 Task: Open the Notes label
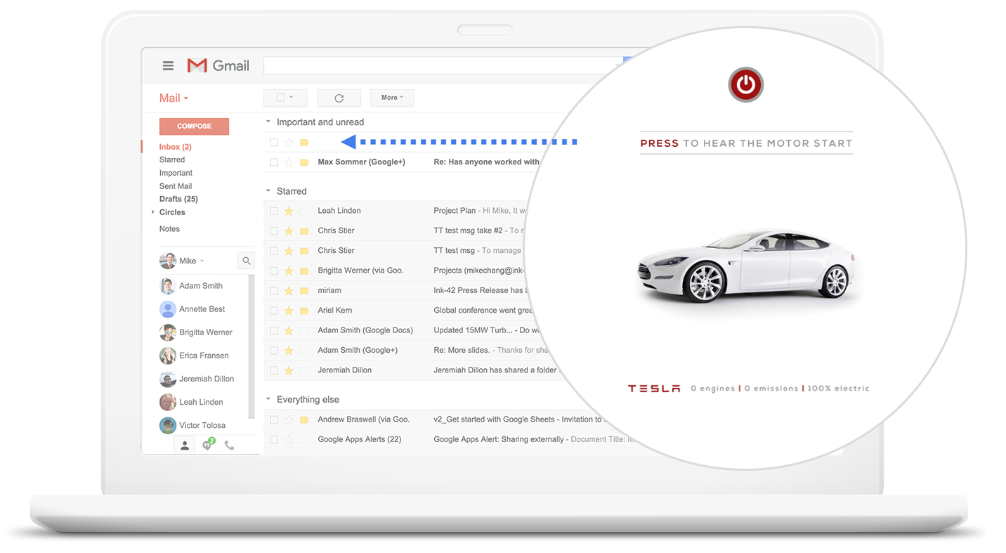[x=169, y=229]
